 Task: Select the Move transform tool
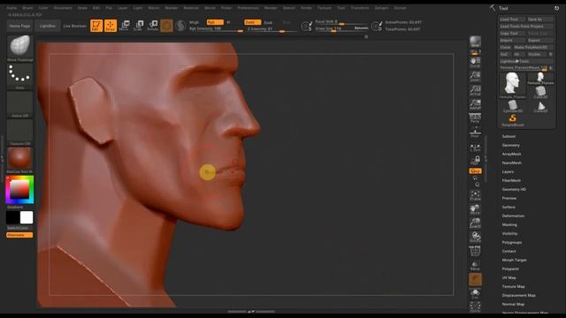124,26
